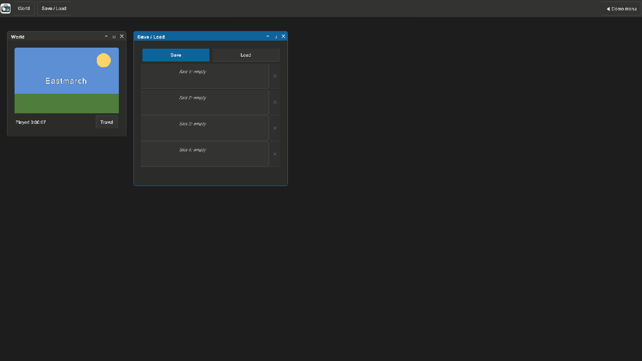Viewport: 642px width, 361px height.
Task: Maximize the World window
Action: click(114, 37)
